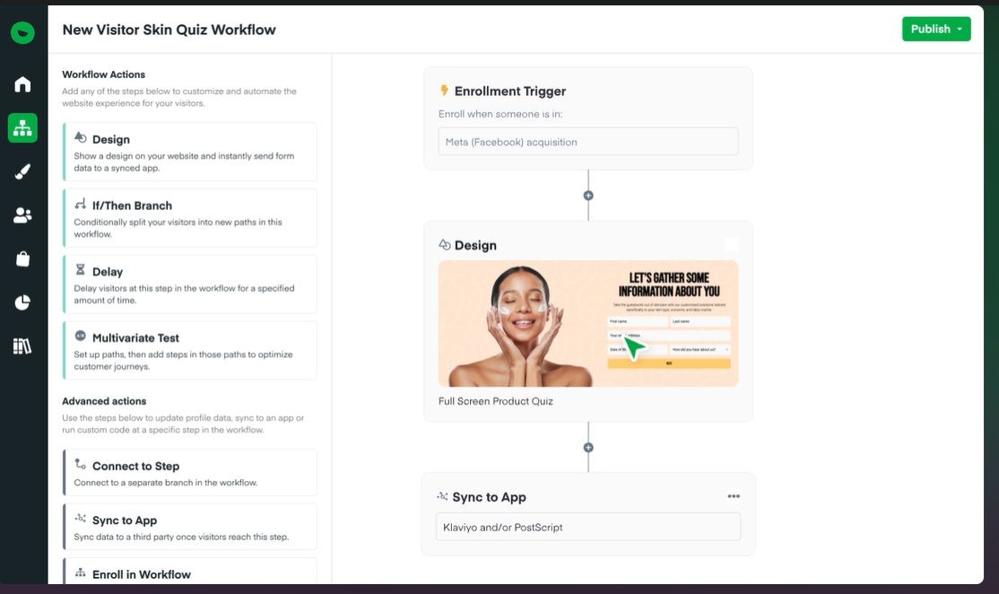
Task: Open the pie chart analytics icon
Action: 22,302
